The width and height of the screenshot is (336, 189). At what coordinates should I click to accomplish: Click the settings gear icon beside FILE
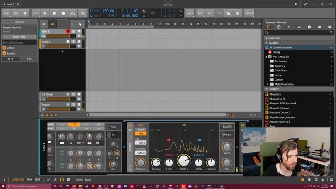coord(25,13)
